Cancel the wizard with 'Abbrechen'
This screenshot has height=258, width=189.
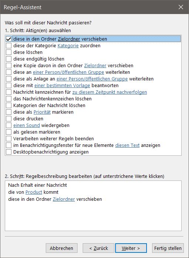point(62,248)
